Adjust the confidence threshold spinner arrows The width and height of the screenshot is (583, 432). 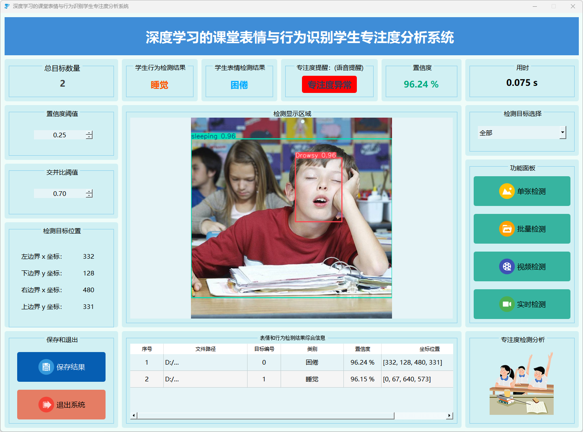(x=89, y=135)
